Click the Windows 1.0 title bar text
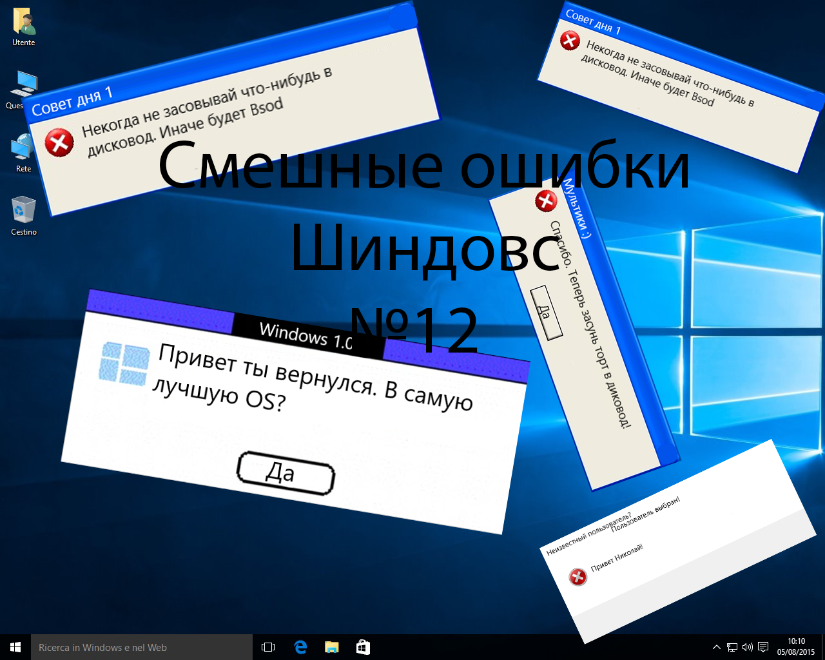Screen dimensions: 825x660 point(306,335)
